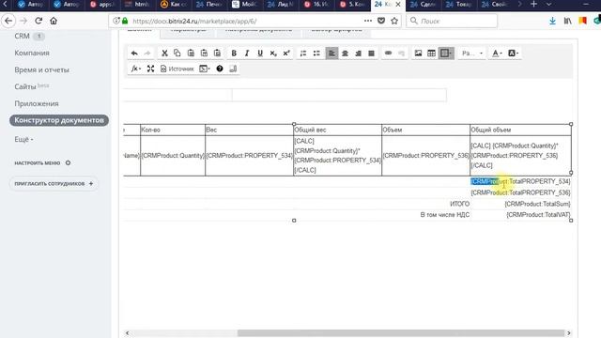
Task: Toggle align right
Action: click(x=358, y=54)
